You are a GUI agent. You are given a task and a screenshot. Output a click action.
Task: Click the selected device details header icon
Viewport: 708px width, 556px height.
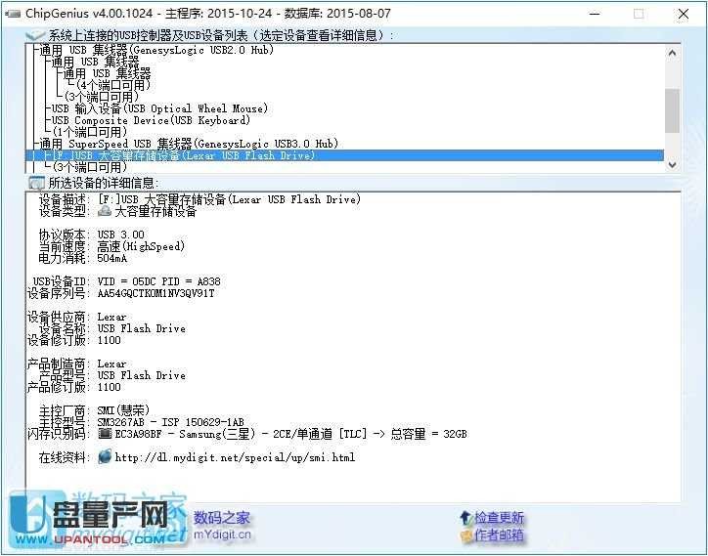(36, 183)
